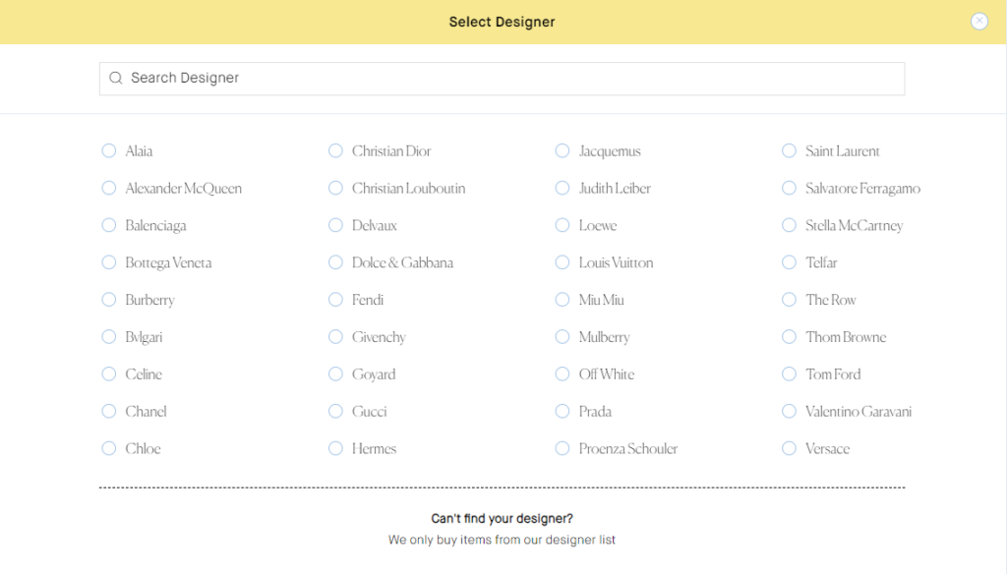Click 'Can't find your designer?' text

click(x=502, y=519)
